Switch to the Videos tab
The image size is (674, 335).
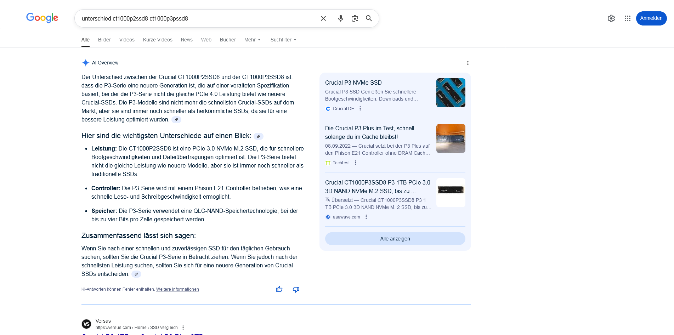click(x=127, y=40)
